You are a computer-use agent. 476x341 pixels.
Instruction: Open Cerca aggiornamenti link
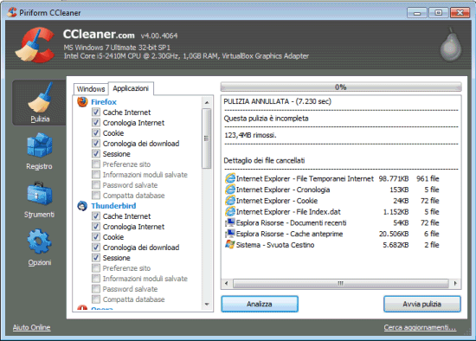(x=420, y=327)
